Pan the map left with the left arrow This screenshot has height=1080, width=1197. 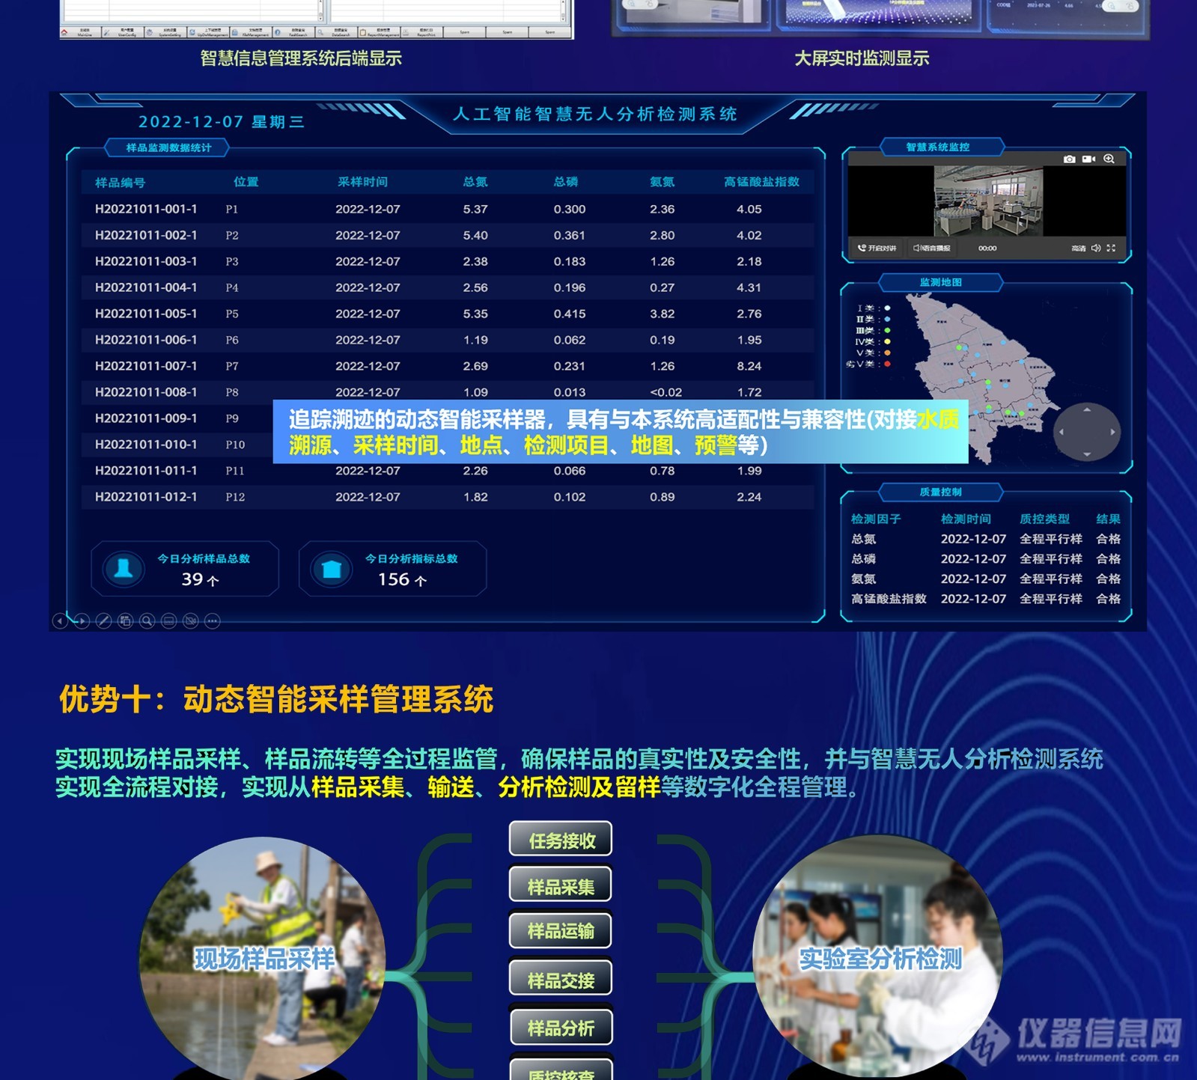[1062, 432]
